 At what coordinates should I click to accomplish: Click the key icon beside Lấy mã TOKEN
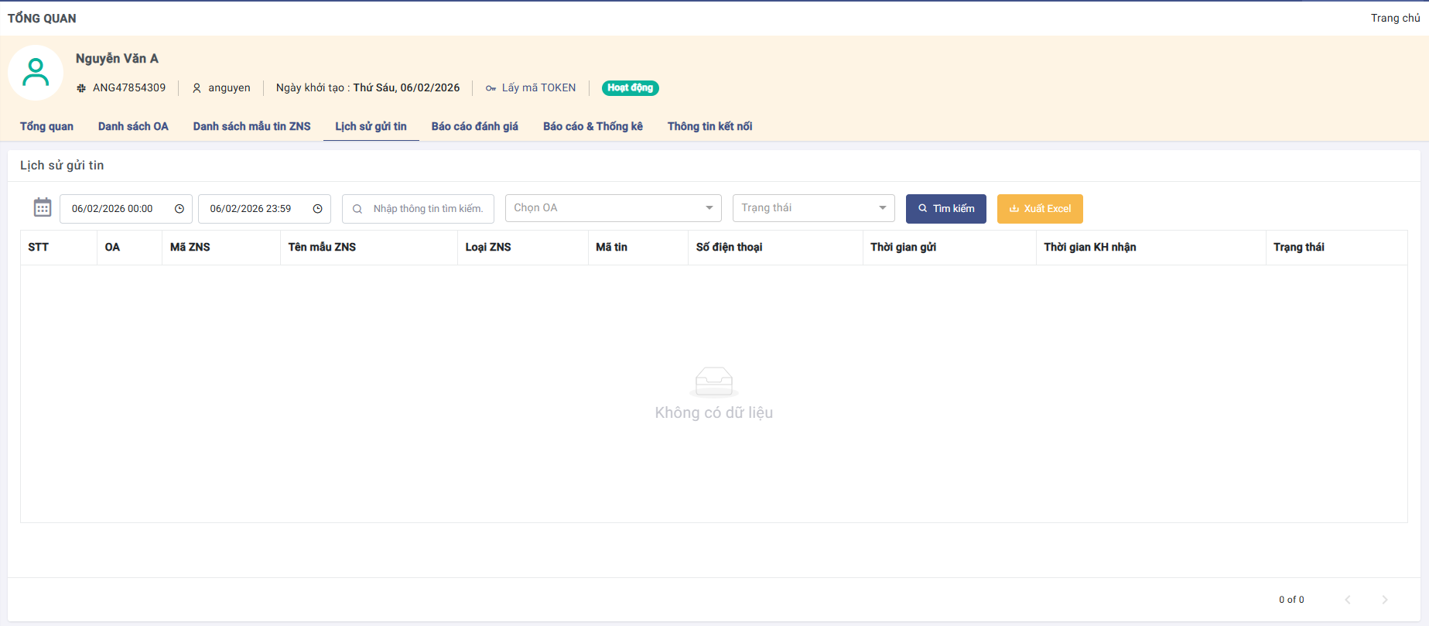coord(491,88)
